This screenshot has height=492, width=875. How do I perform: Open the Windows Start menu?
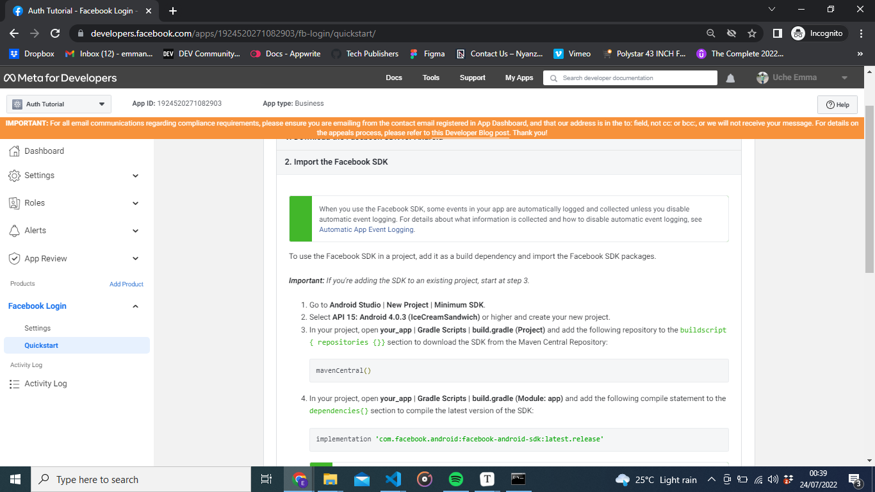(15, 479)
